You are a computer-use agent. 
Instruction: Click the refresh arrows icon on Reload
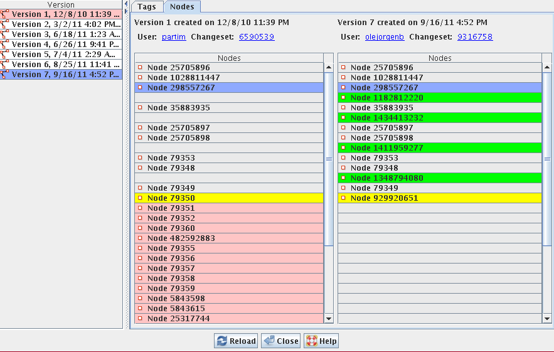[x=221, y=341]
